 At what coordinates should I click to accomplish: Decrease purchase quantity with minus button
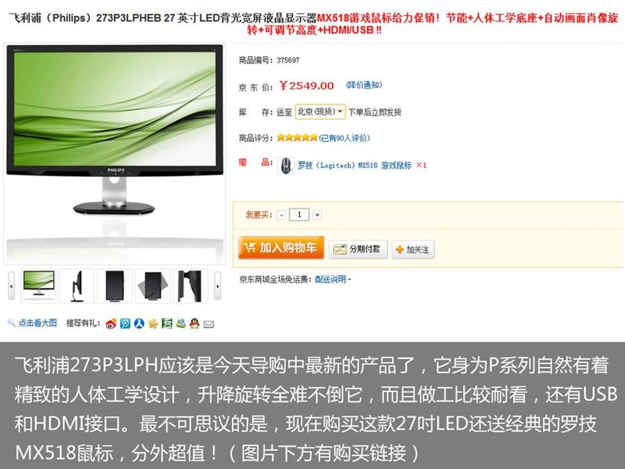281,215
